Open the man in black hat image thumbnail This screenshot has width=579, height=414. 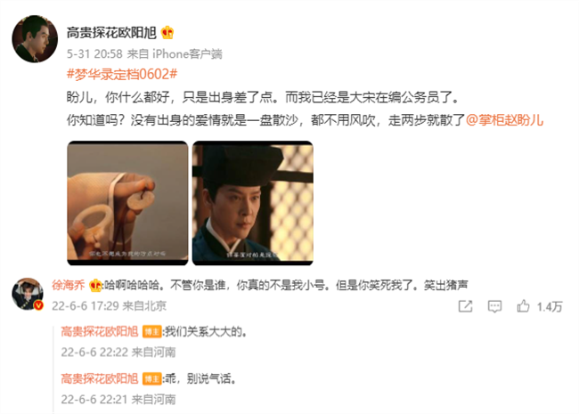(253, 203)
